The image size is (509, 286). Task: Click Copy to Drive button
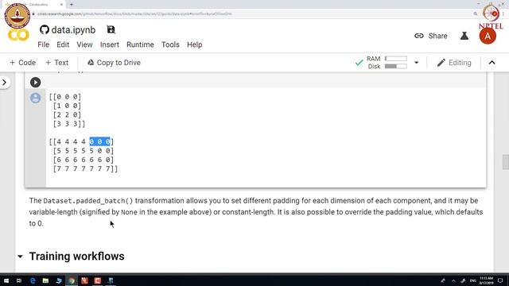(x=114, y=63)
